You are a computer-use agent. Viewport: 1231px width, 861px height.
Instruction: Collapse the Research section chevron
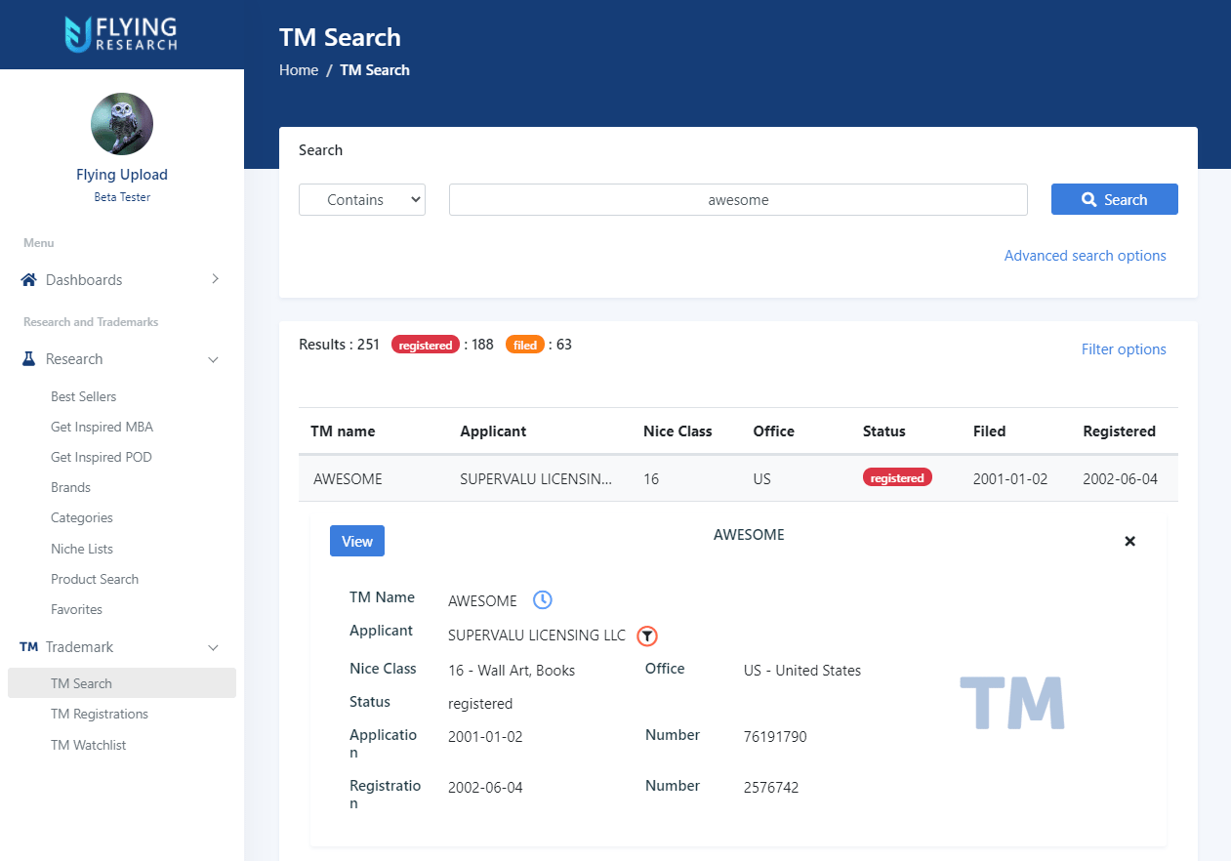point(214,359)
